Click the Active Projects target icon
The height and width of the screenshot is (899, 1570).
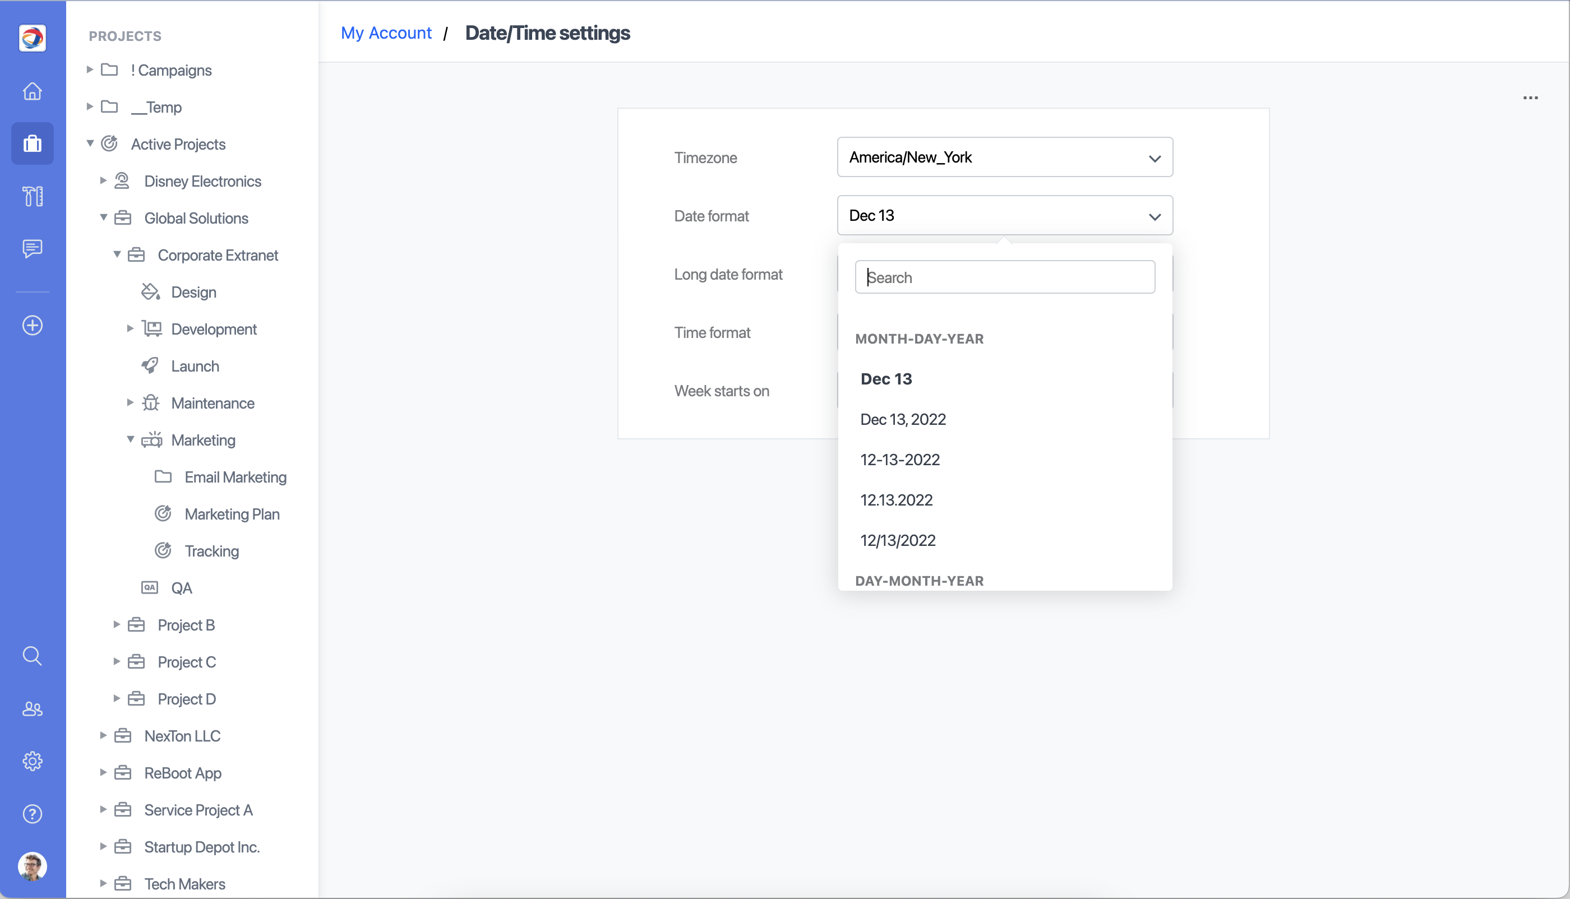[109, 144]
